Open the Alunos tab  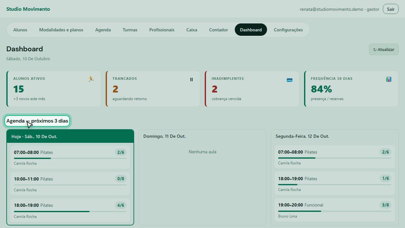coord(20,30)
